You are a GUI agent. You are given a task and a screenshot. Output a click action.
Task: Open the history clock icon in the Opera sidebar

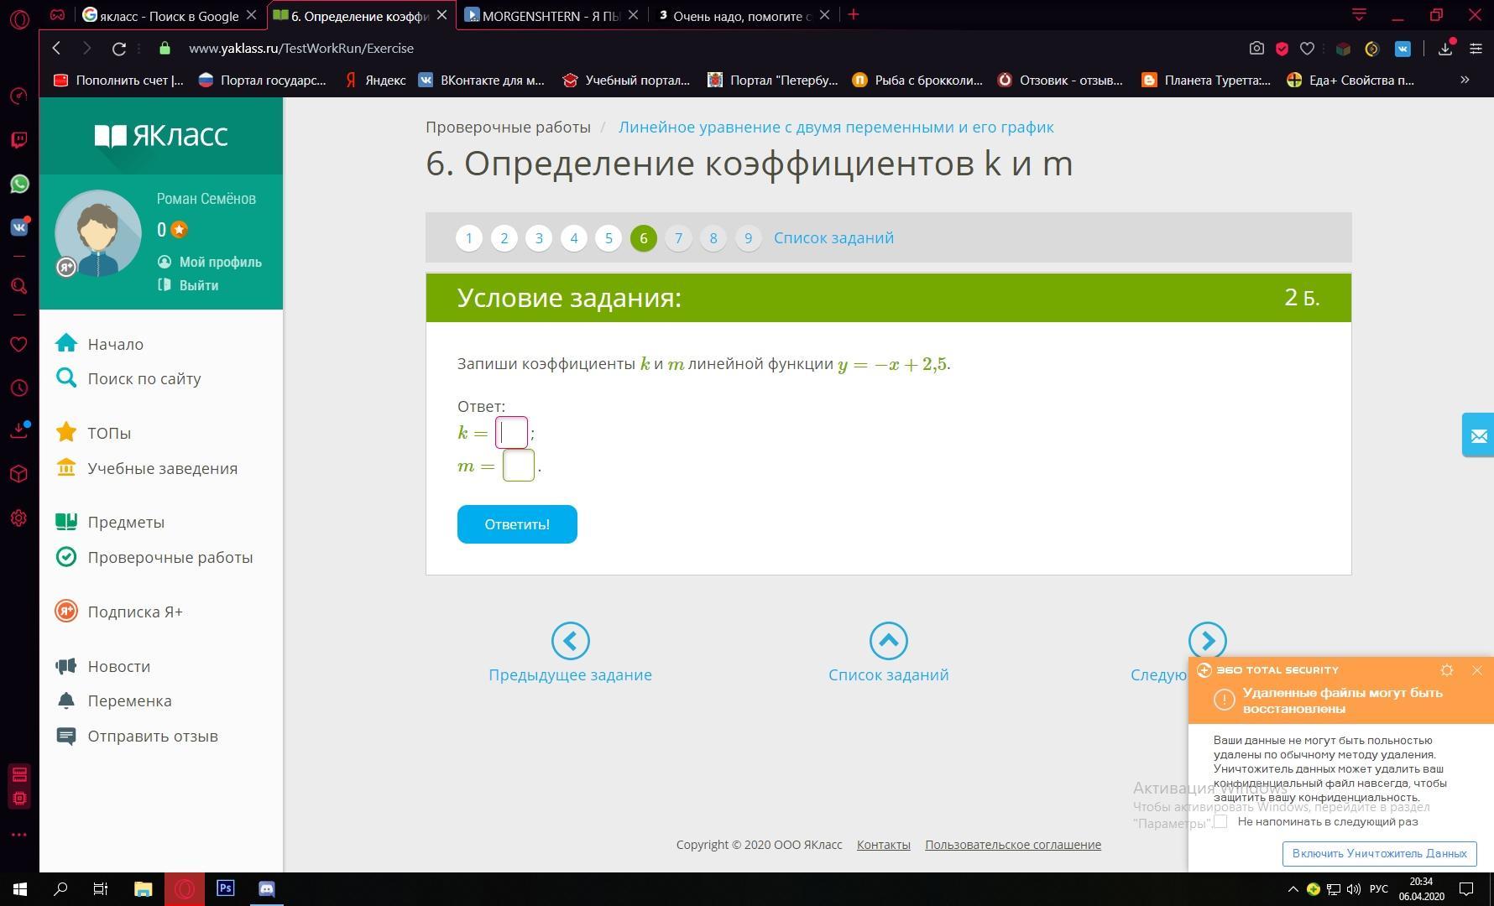click(19, 388)
